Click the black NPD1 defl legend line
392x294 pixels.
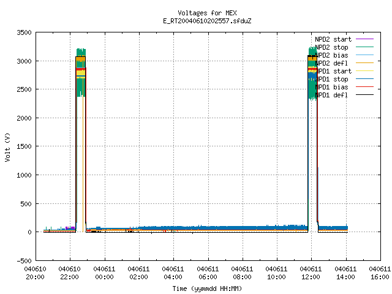364,95
